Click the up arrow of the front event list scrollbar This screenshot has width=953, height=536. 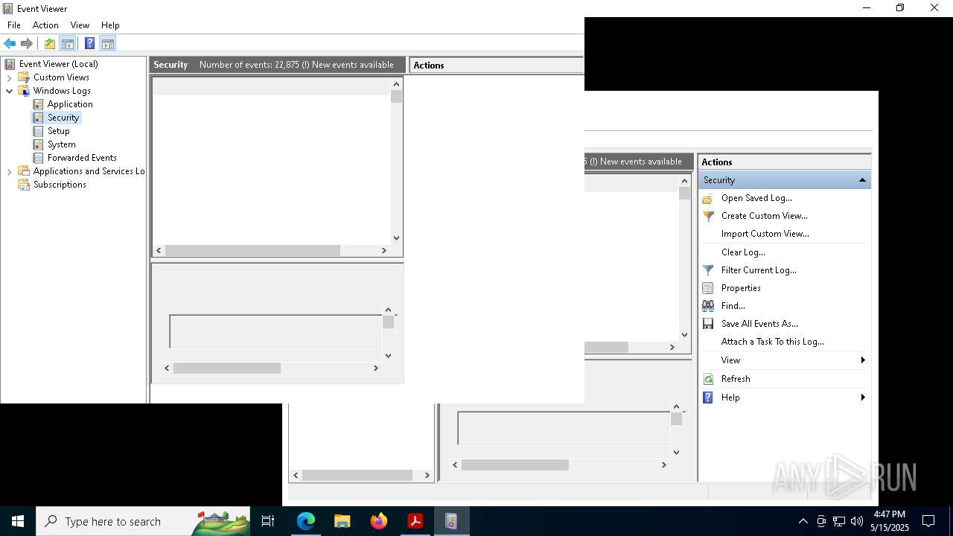coord(396,84)
